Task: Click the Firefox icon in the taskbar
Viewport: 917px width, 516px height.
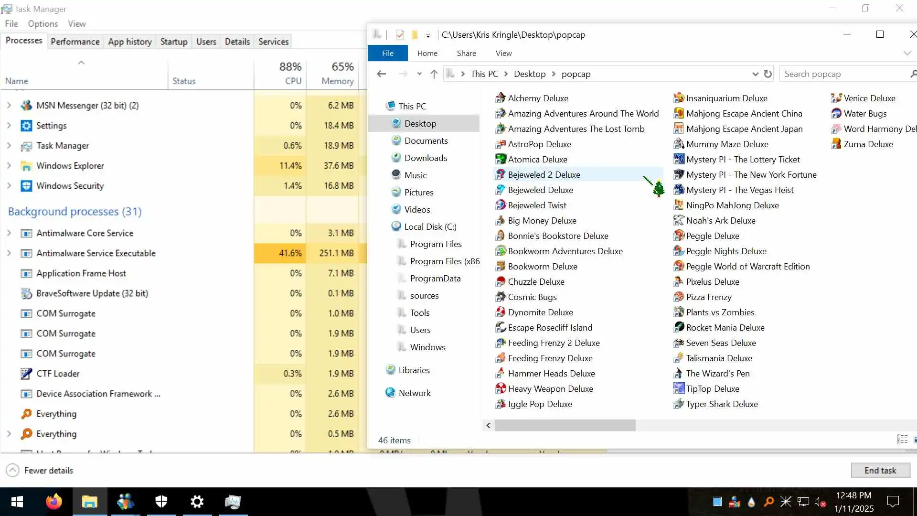Action: click(53, 502)
